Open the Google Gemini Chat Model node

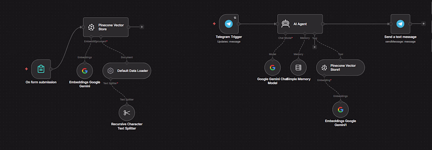coord(273,68)
